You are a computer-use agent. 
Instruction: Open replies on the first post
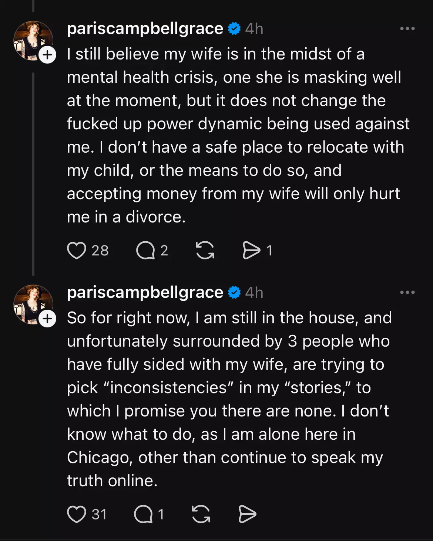tap(145, 251)
